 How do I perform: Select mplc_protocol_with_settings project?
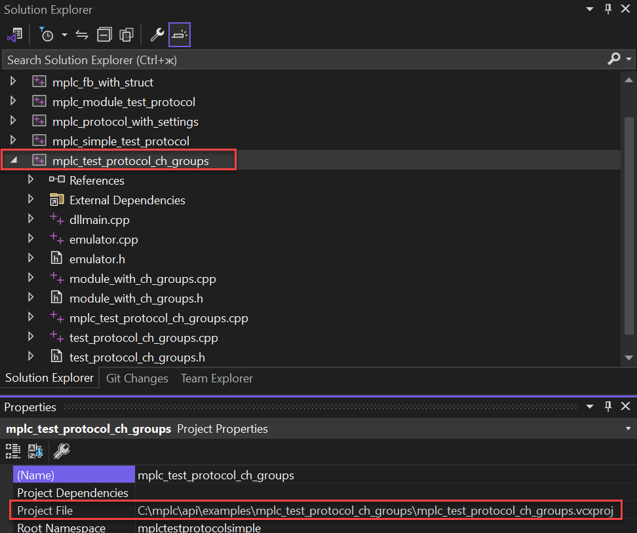126,122
